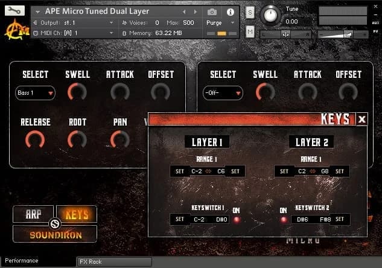Click the Tune knob
Screen dimensions: 382x268
click(x=271, y=14)
